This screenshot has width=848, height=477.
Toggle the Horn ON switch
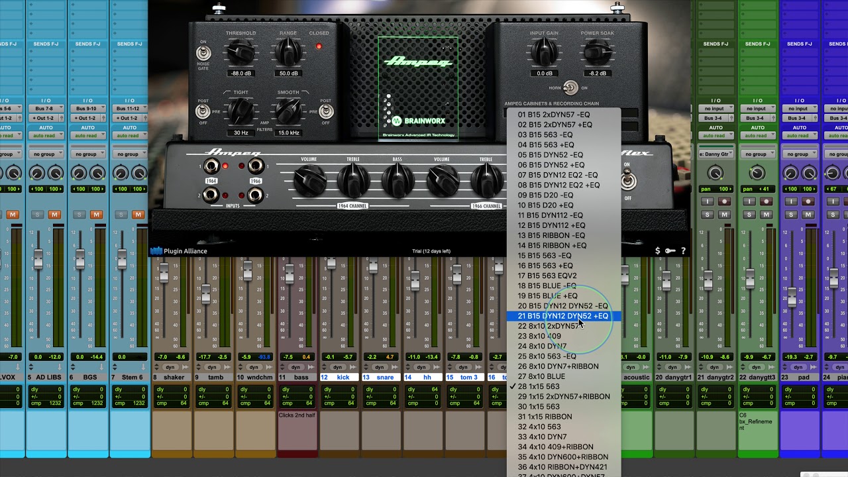570,87
